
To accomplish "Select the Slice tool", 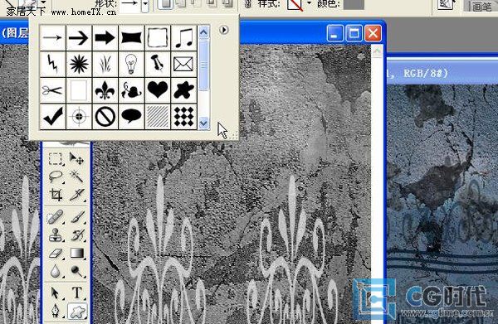I will point(76,195).
